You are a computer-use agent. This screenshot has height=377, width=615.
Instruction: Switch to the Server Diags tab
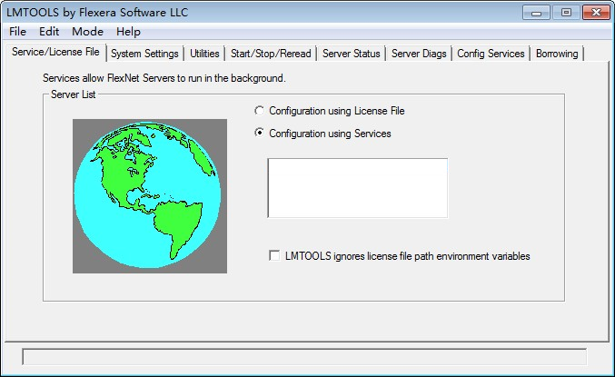point(419,54)
